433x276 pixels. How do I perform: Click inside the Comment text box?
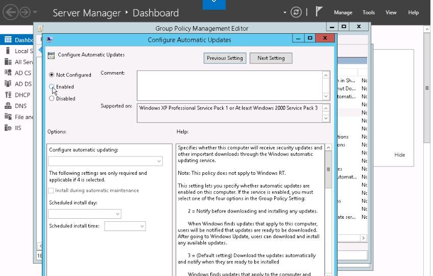[230, 85]
